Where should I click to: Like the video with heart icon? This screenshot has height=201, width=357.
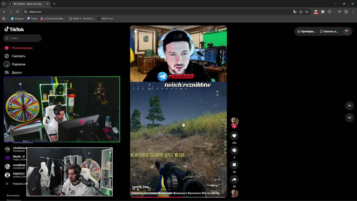(x=234, y=136)
